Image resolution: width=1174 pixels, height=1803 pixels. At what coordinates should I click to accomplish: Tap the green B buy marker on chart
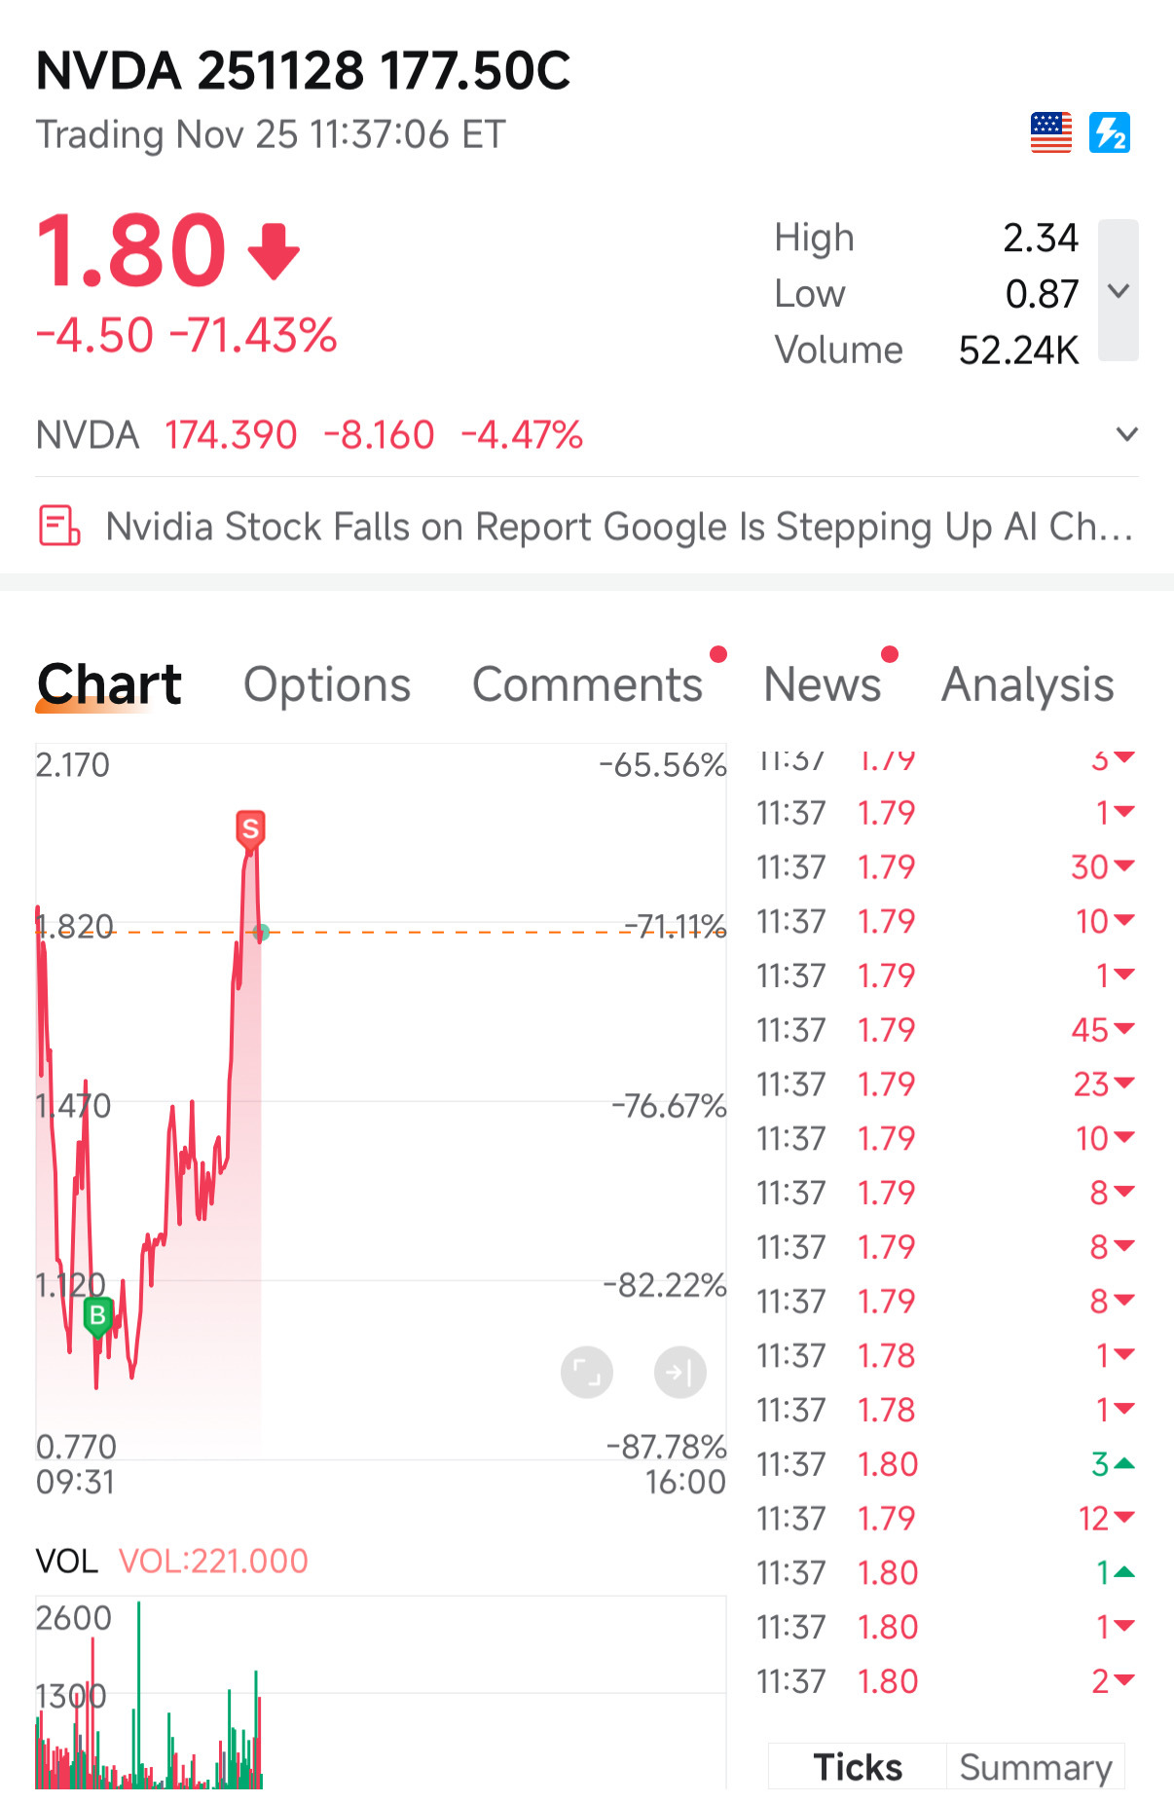coord(97,1316)
